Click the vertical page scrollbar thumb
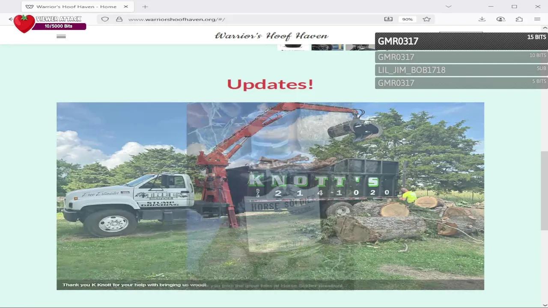The height and width of the screenshot is (308, 548). click(544, 190)
